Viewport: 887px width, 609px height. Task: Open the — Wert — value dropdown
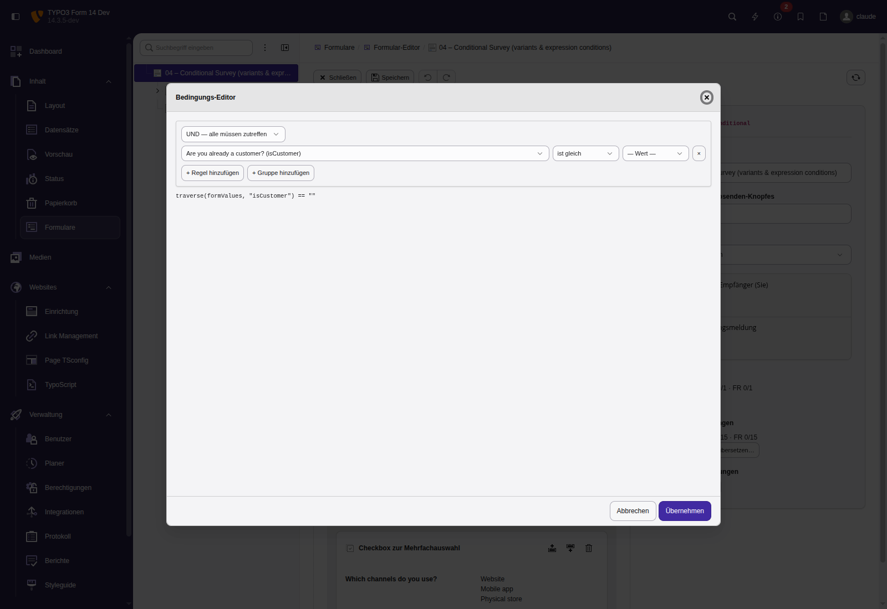[x=656, y=153]
